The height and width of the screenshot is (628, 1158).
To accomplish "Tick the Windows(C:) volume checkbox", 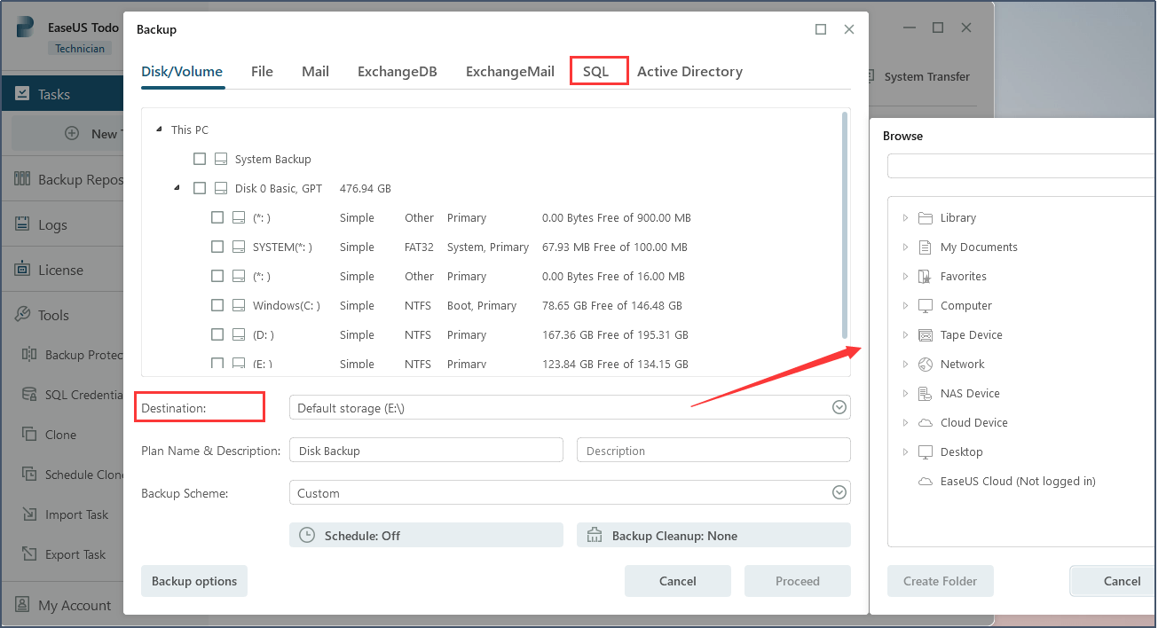I will pyautogui.click(x=217, y=305).
